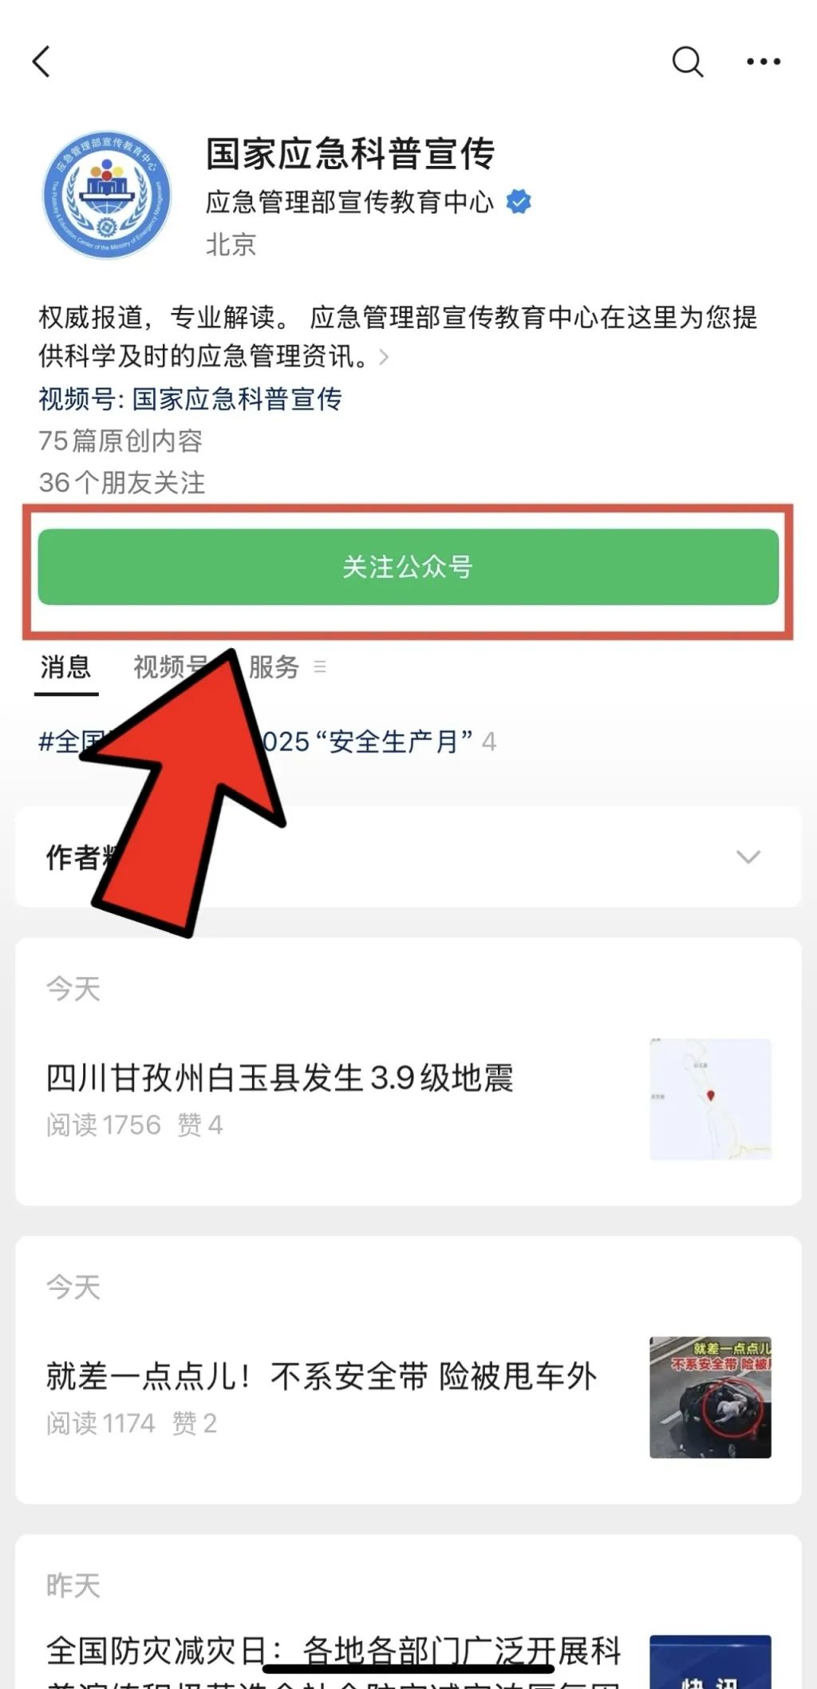Tap the back arrow icon
The image size is (817, 1689).
[x=41, y=61]
